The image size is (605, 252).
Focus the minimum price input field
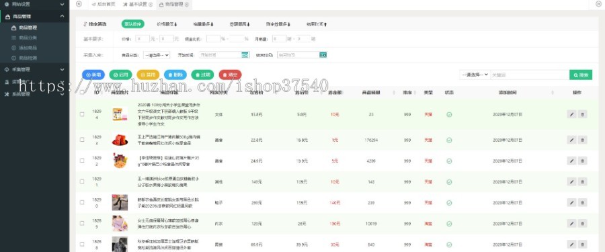[x=143, y=38]
